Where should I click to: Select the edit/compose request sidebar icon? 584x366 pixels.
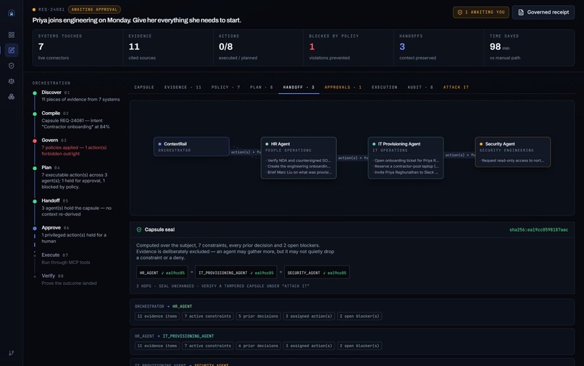pyautogui.click(x=11, y=50)
